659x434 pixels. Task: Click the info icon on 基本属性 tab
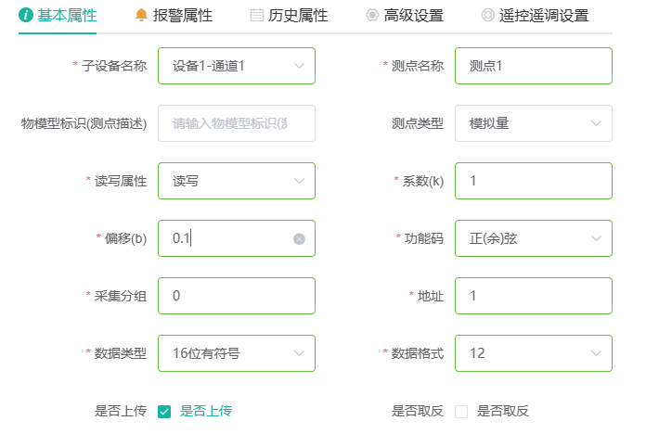(26, 15)
